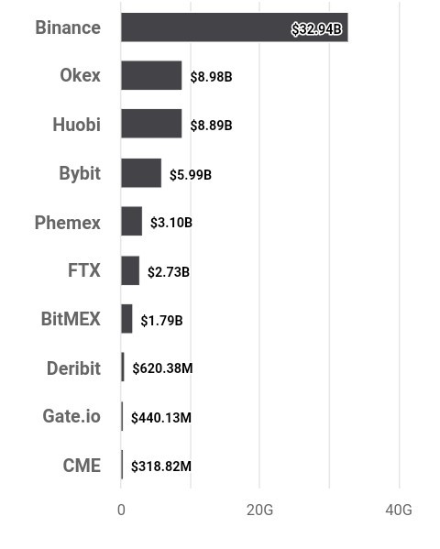Click the $620.38M Deribit value
The width and height of the screenshot is (440, 549).
pyautogui.click(x=162, y=368)
